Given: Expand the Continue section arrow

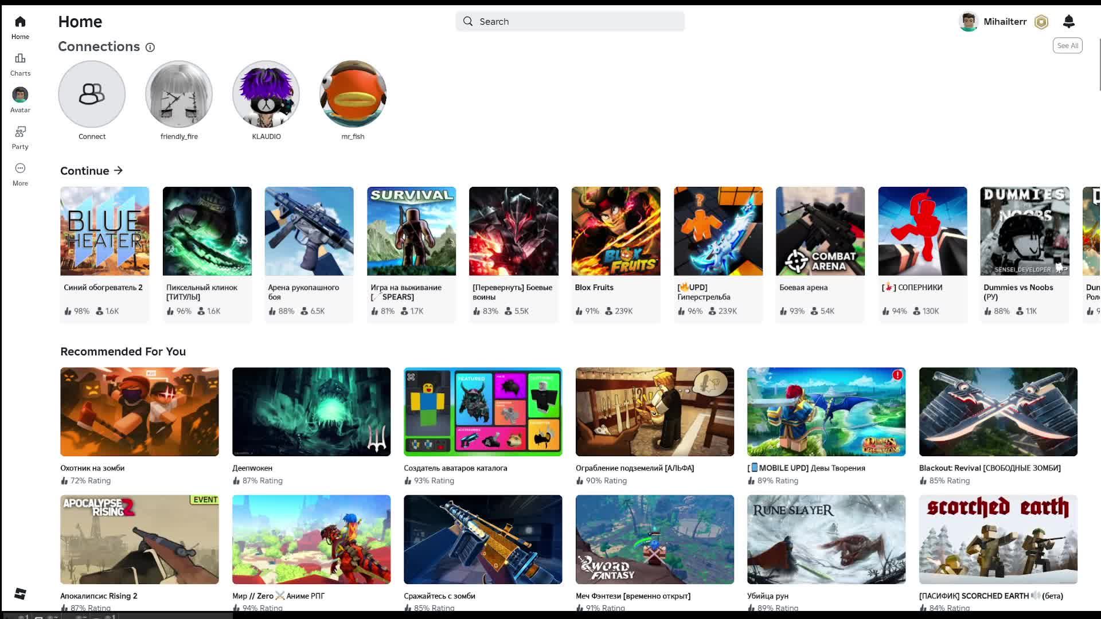Looking at the screenshot, I should pos(119,170).
